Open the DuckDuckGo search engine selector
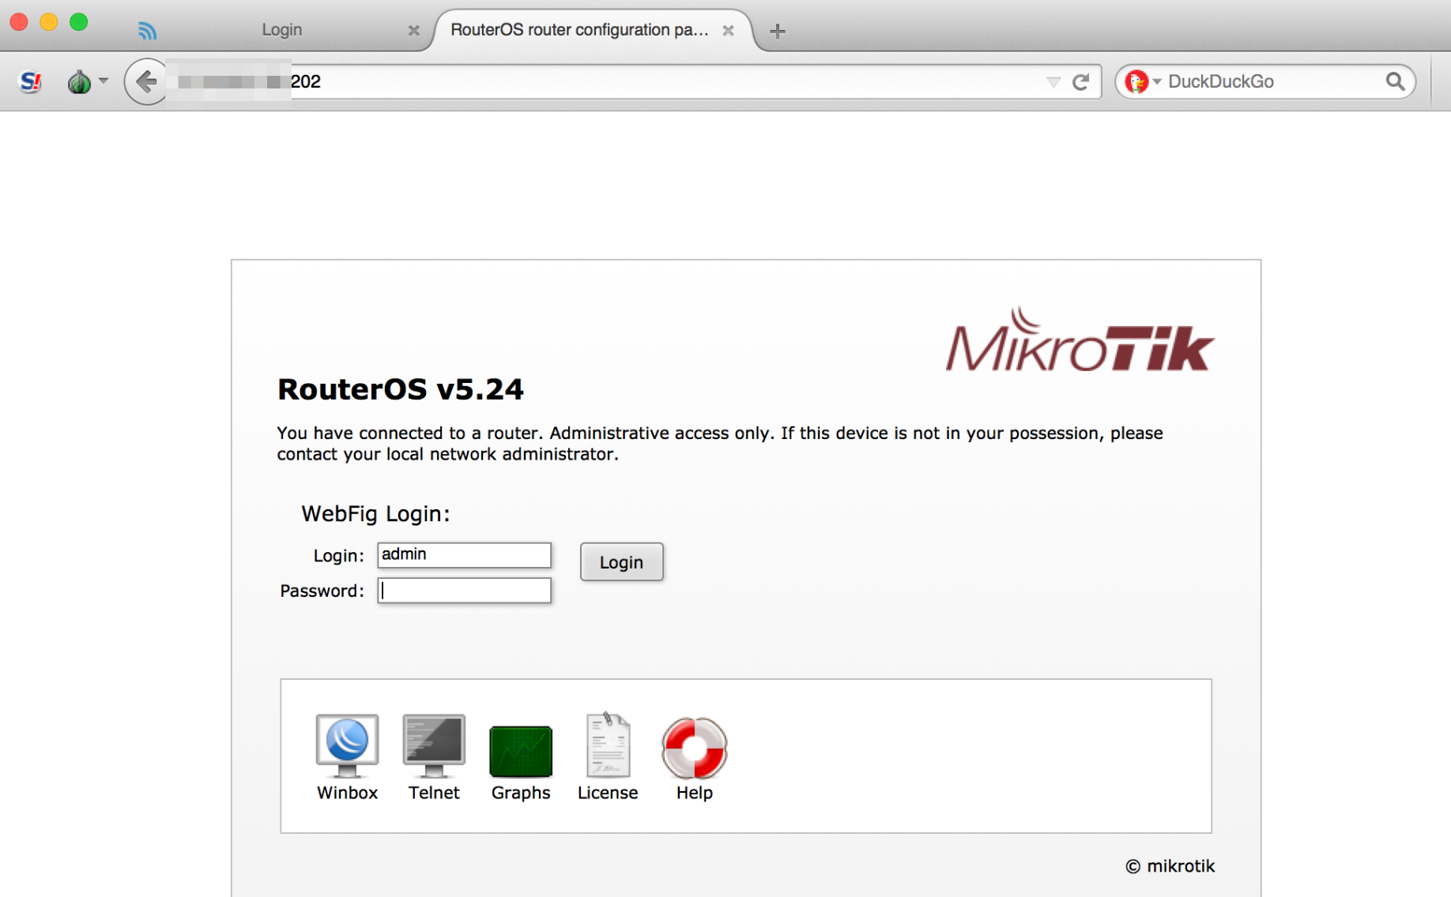The height and width of the screenshot is (897, 1451). [1143, 81]
